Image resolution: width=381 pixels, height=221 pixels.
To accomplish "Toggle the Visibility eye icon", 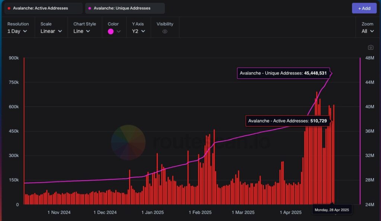I will (x=165, y=31).
